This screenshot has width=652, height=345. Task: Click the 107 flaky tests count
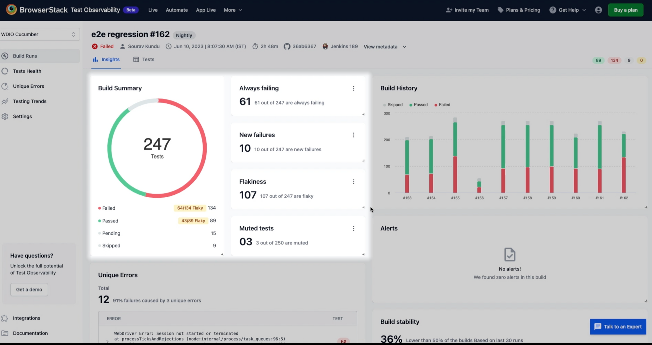click(x=248, y=195)
